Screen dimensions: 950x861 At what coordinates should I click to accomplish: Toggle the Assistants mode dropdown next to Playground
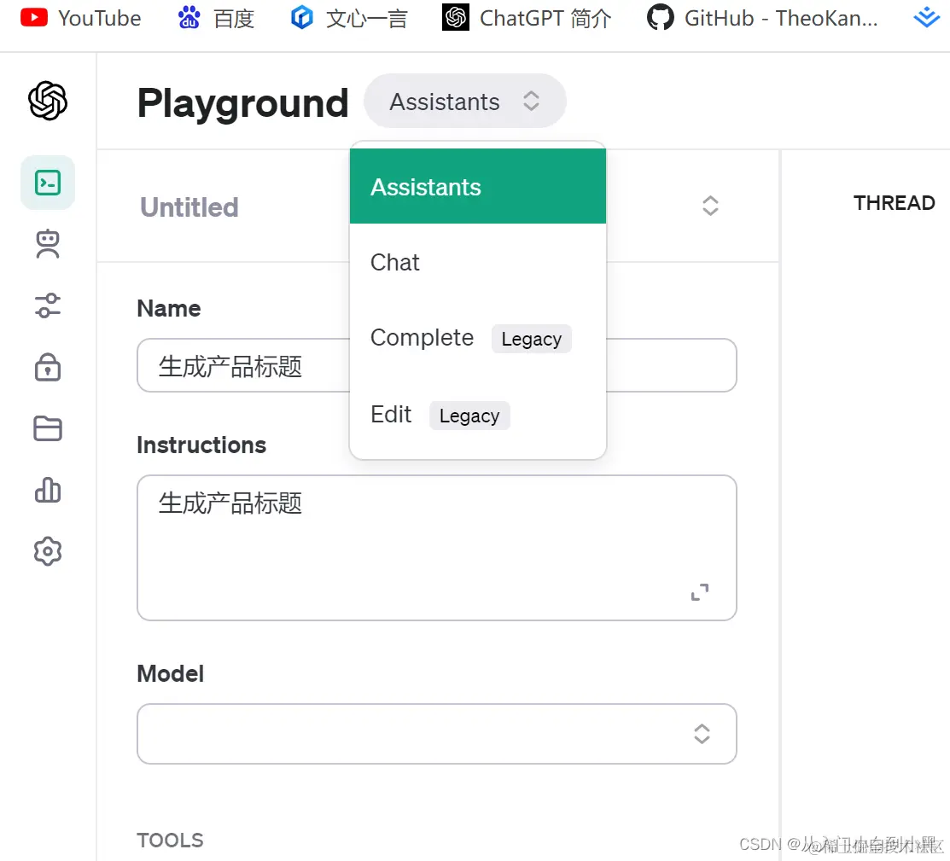464,102
